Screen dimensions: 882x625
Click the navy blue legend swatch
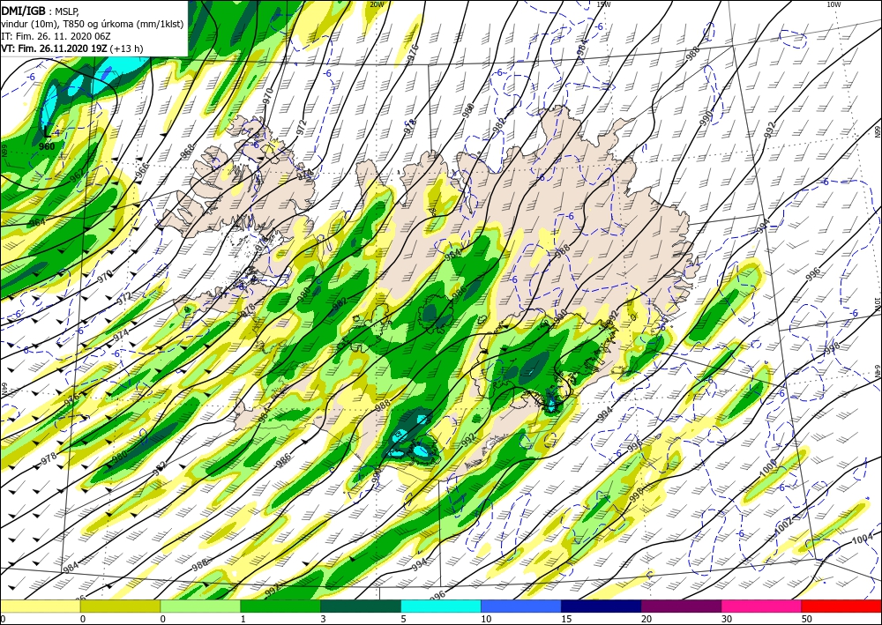click(602, 606)
